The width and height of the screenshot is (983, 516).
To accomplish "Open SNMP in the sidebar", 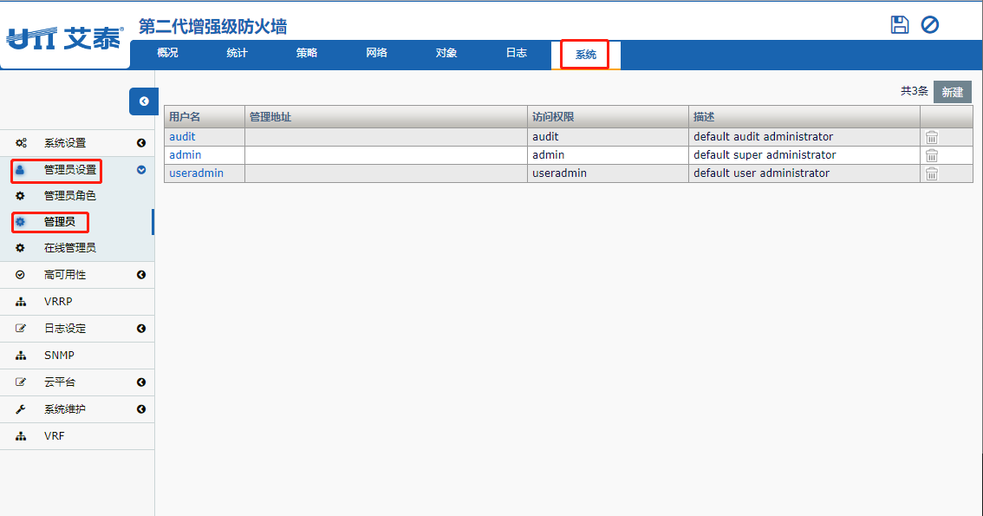I will pos(60,356).
